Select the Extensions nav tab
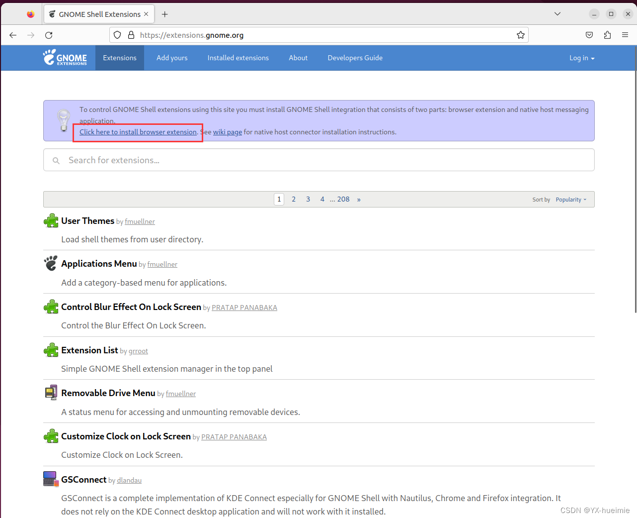The width and height of the screenshot is (637, 518). 120,58
